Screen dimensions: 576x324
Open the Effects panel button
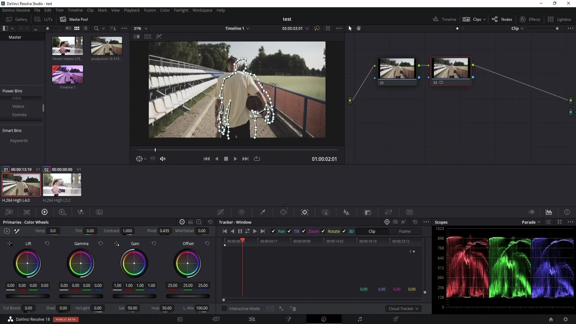530,19
